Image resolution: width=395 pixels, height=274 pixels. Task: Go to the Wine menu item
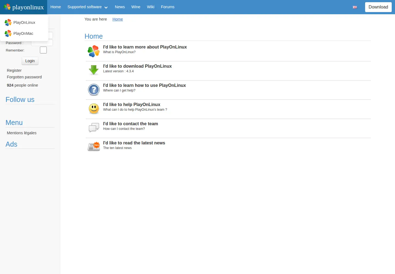pos(136,7)
